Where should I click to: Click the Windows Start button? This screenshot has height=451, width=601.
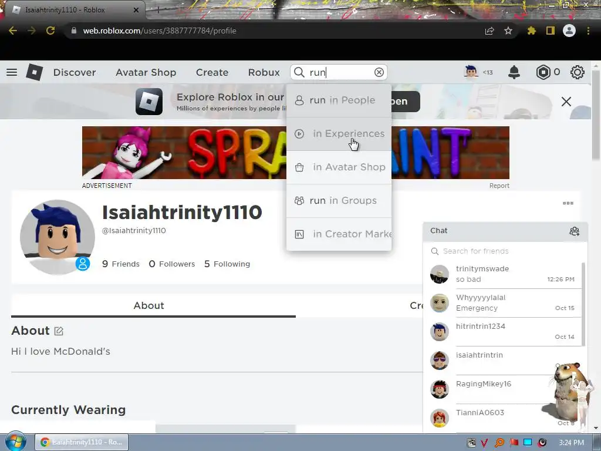pos(15,442)
